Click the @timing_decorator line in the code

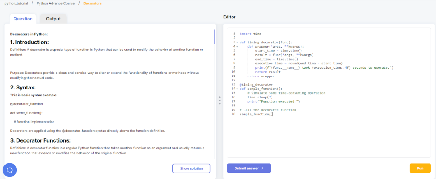point(255,84)
